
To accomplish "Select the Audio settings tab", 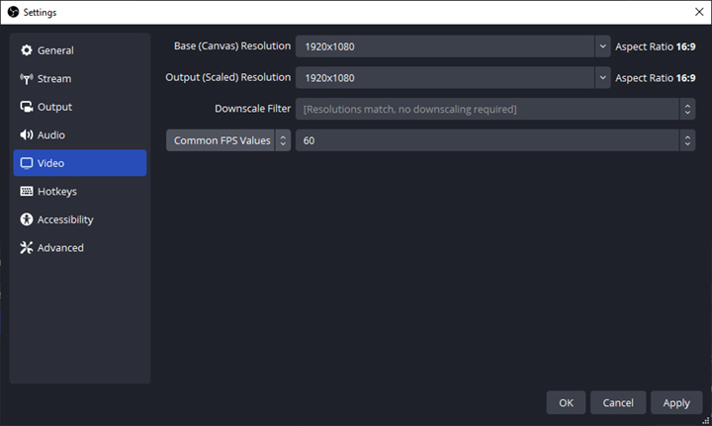I will pos(80,134).
